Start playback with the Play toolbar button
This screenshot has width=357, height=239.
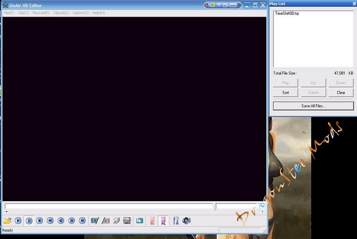[x=18, y=221]
